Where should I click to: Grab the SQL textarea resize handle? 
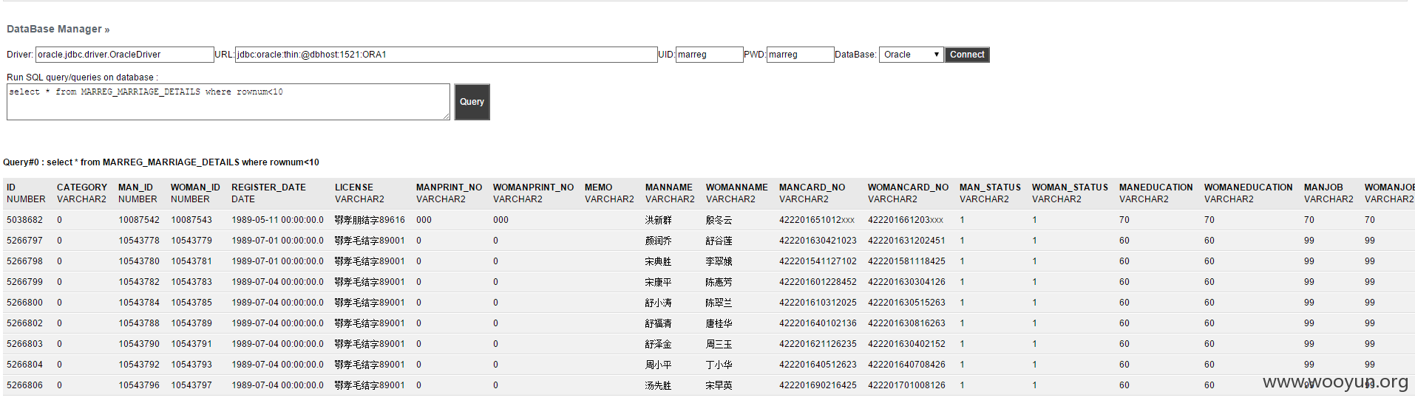pyautogui.click(x=447, y=117)
